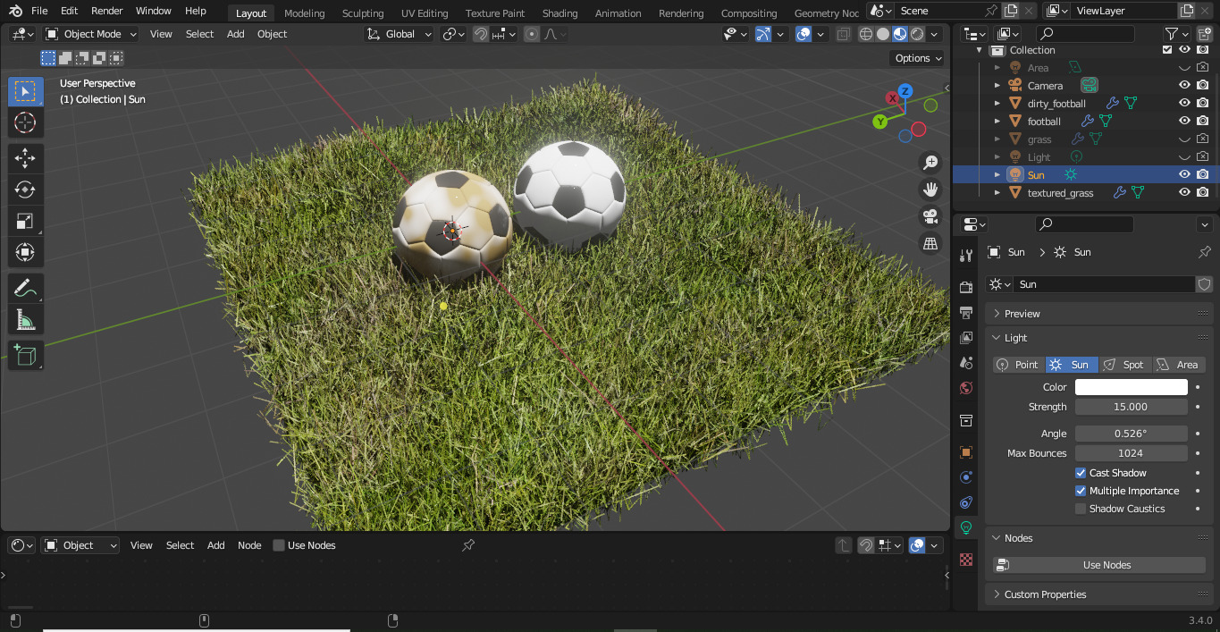The image size is (1220, 632).
Task: Add a new collection in outliner
Action: (1204, 34)
